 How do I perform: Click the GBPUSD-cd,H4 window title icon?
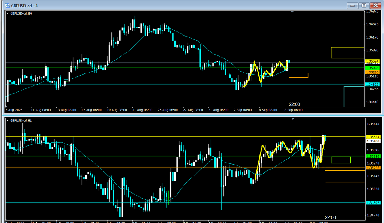click(7, 6)
